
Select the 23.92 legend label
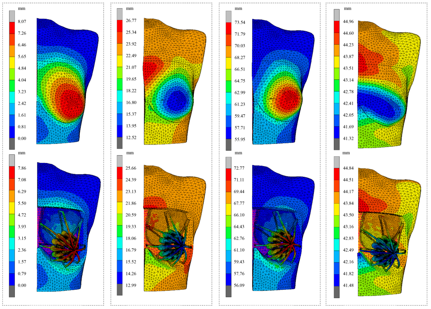tap(131, 44)
